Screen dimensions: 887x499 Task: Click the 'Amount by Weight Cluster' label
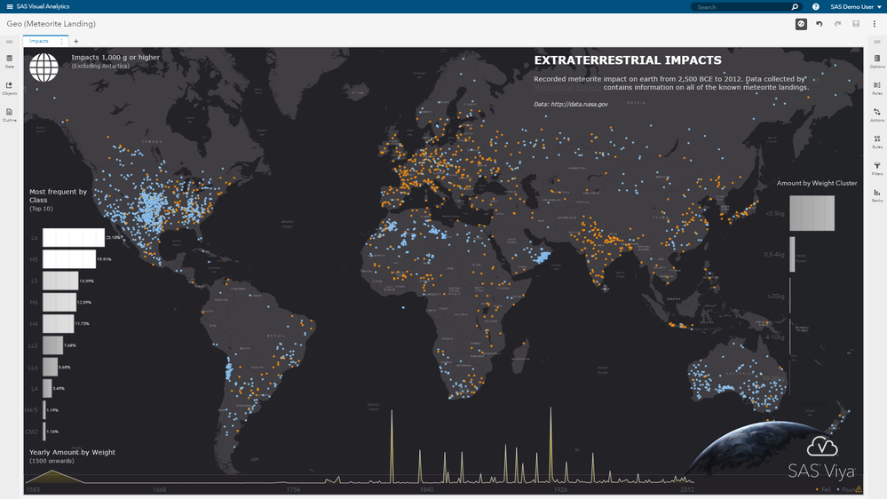click(817, 183)
